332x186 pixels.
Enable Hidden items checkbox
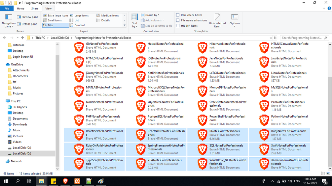tap(178, 26)
